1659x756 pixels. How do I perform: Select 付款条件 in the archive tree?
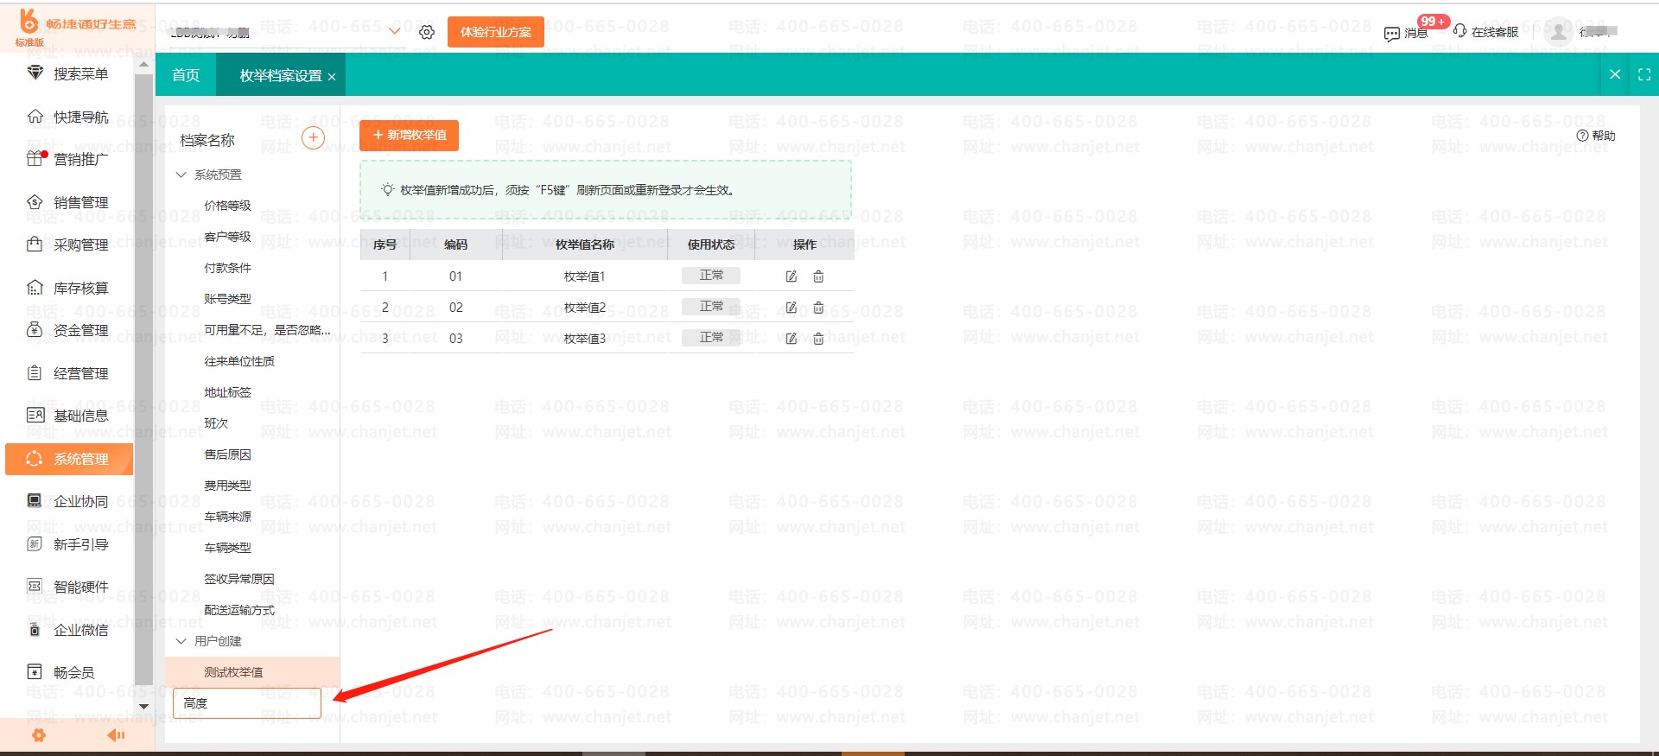click(228, 268)
